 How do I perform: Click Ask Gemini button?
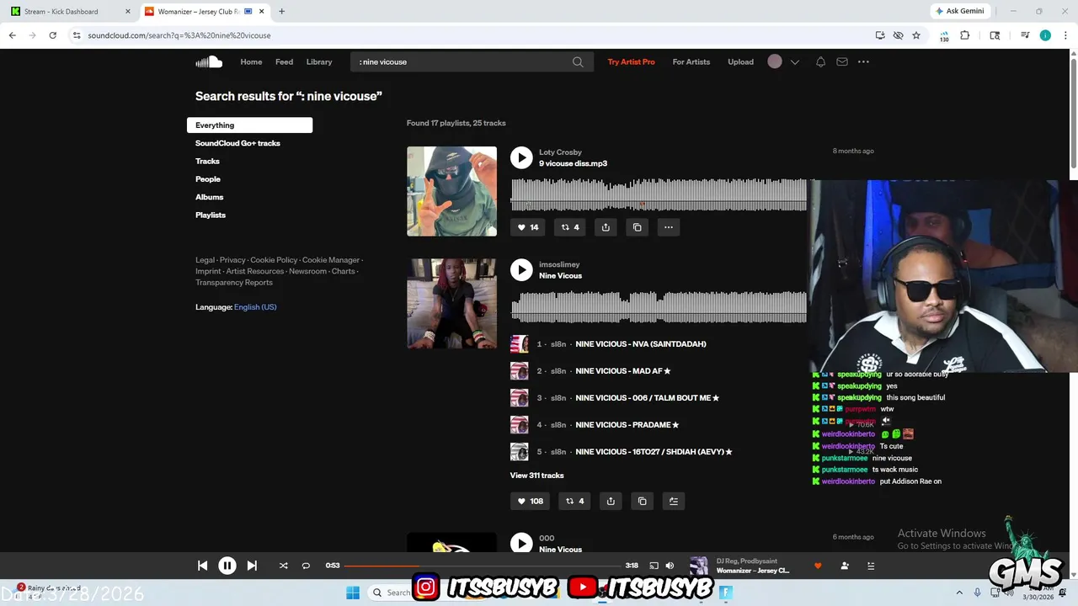pos(960,11)
